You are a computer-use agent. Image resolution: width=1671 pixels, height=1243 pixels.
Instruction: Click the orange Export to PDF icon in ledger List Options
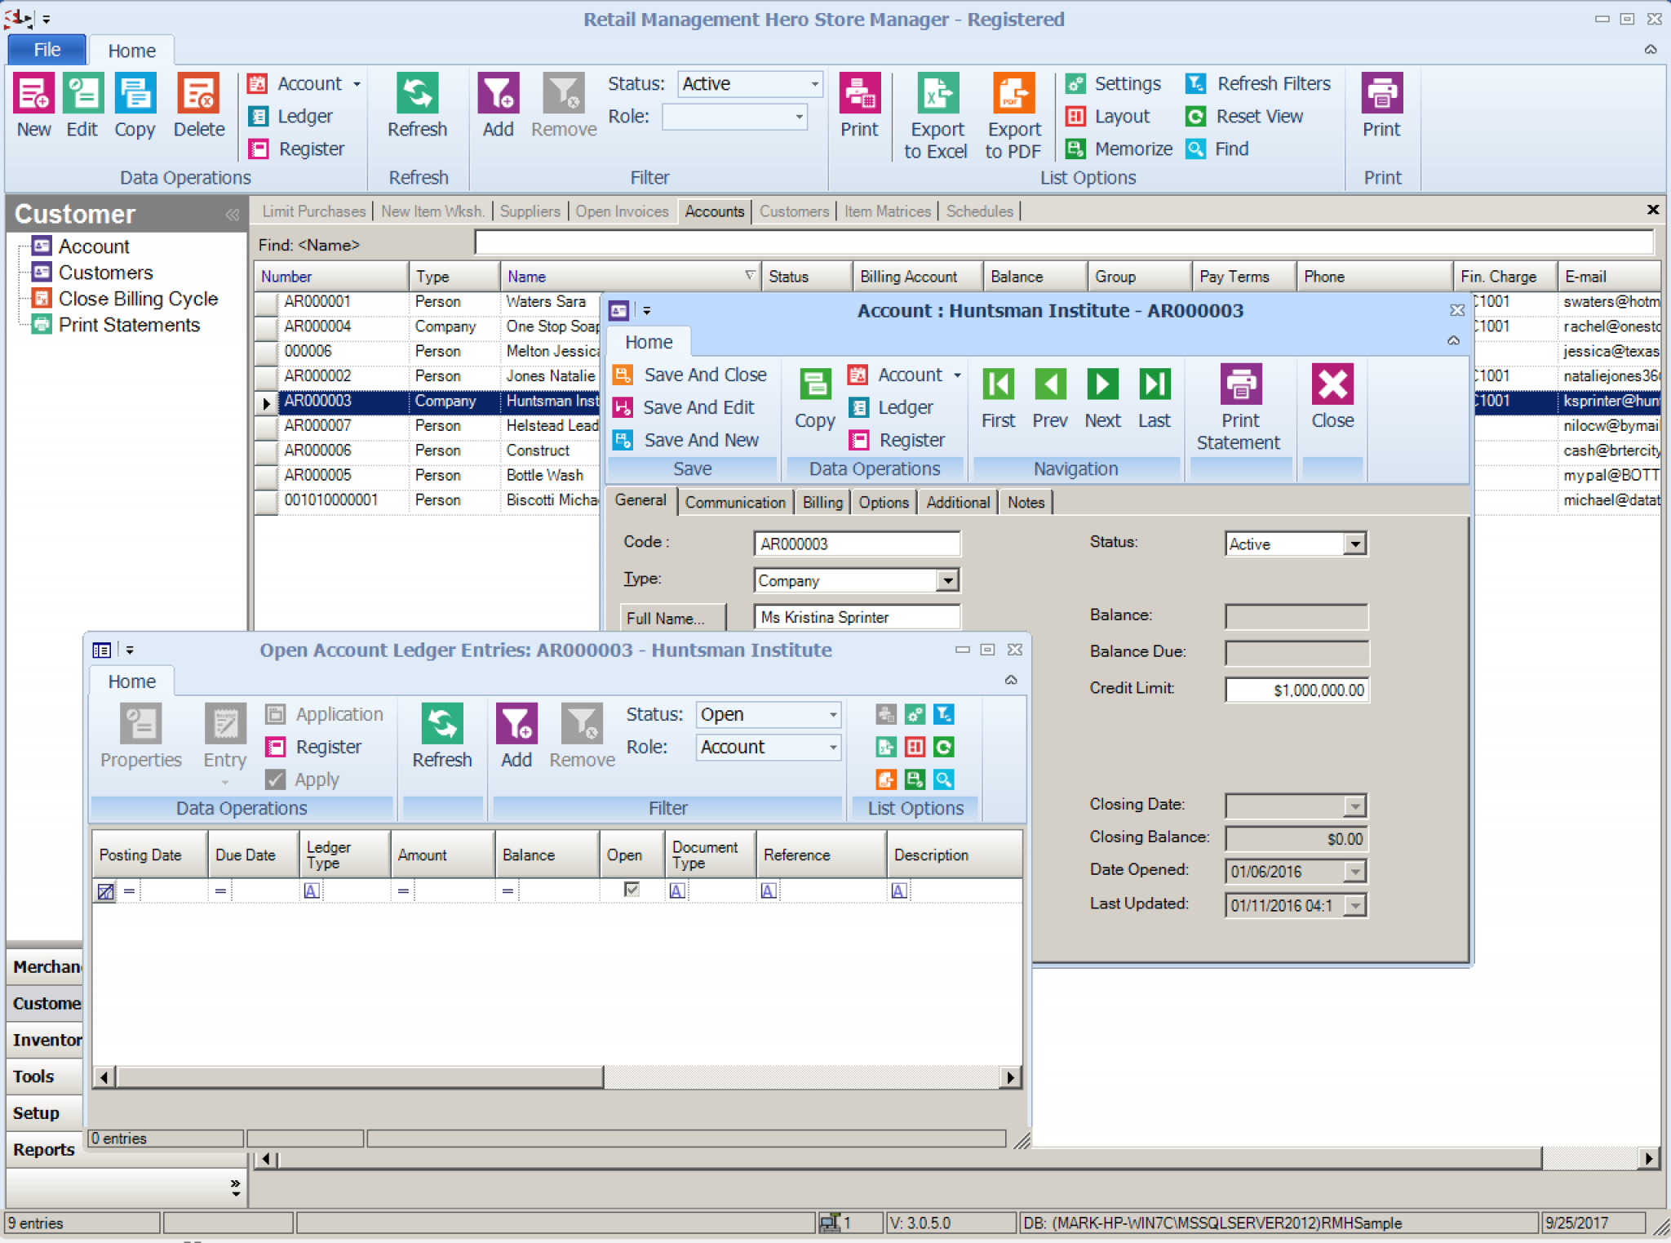(x=885, y=779)
